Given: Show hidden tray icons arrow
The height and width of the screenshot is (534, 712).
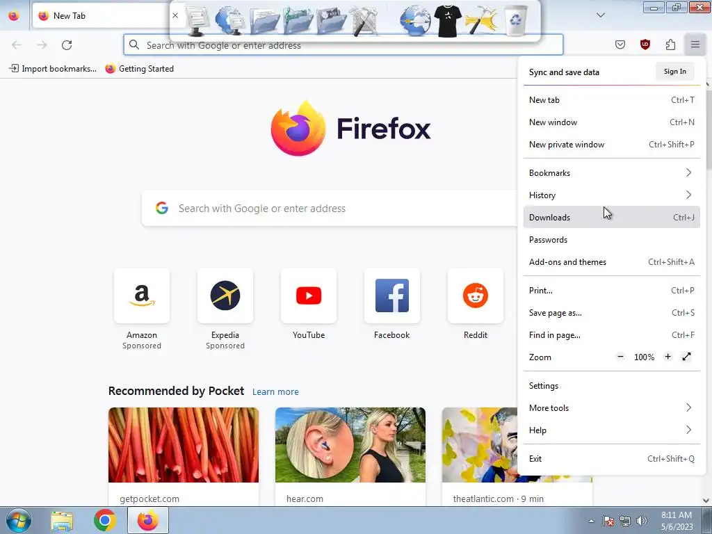Looking at the screenshot, I should [x=591, y=521].
